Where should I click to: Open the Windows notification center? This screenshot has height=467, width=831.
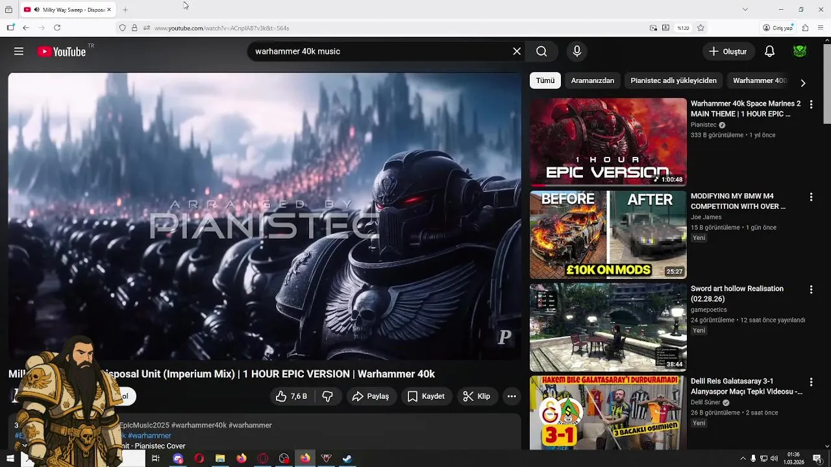tap(817, 459)
